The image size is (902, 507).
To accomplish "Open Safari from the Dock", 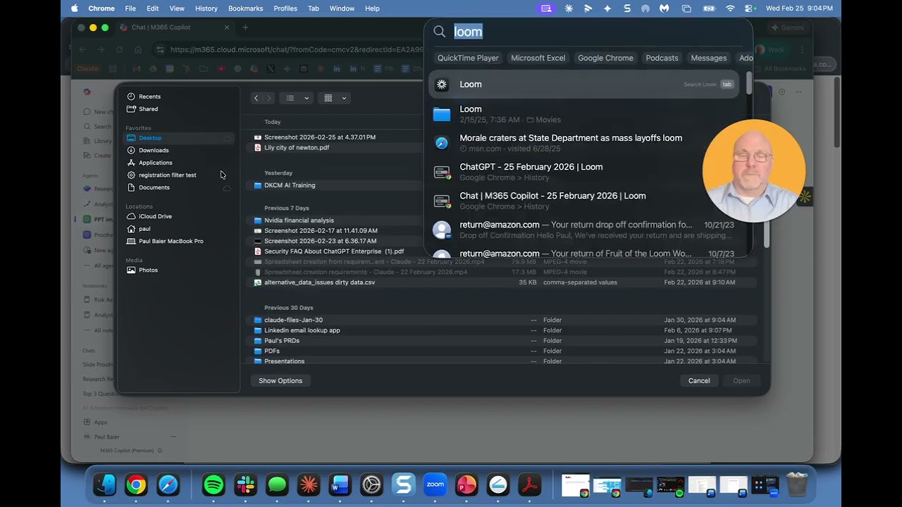I will [x=168, y=484].
